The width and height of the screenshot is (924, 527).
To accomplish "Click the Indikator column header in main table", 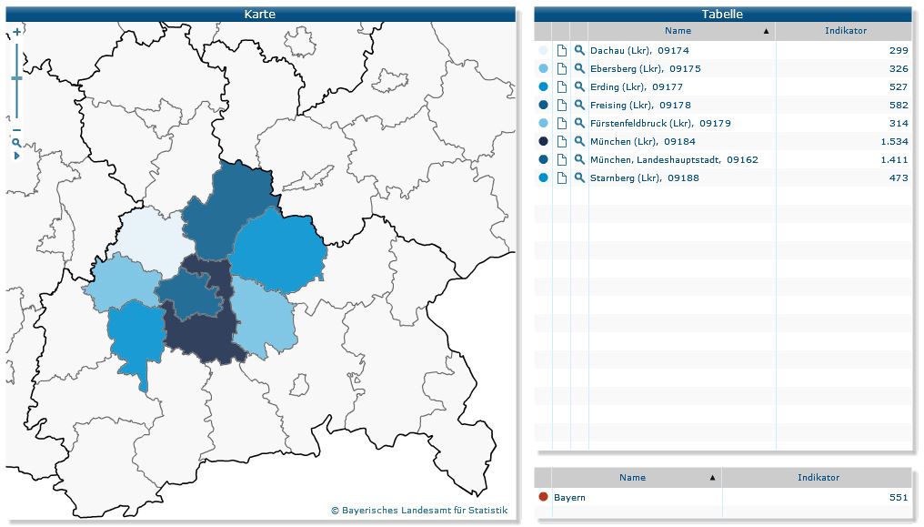I will [845, 31].
